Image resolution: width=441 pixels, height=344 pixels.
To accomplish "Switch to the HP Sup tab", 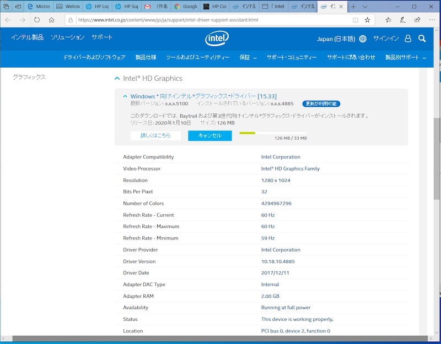I will (126, 7).
